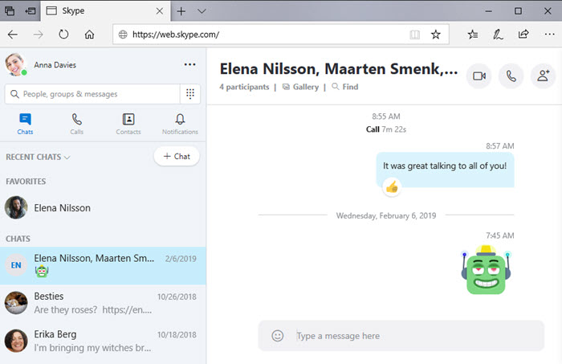
Task: Open Erika Berg's chat
Action: pos(103,341)
